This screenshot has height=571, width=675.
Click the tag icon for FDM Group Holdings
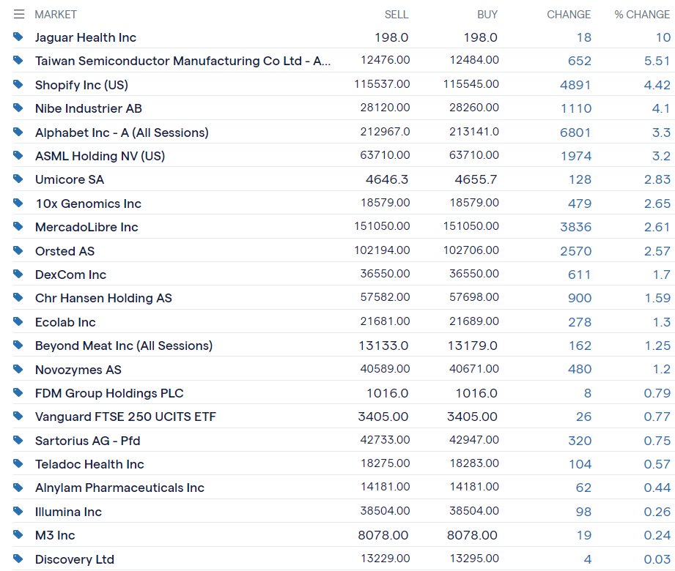tap(18, 392)
